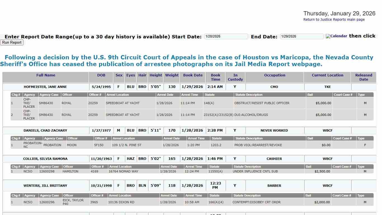Screen dimensions: 382x215
Task: Click the Run Report button
Action: [x=12, y=42]
